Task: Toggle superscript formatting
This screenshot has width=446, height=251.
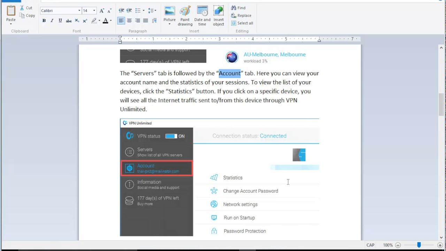Action: click(x=85, y=21)
